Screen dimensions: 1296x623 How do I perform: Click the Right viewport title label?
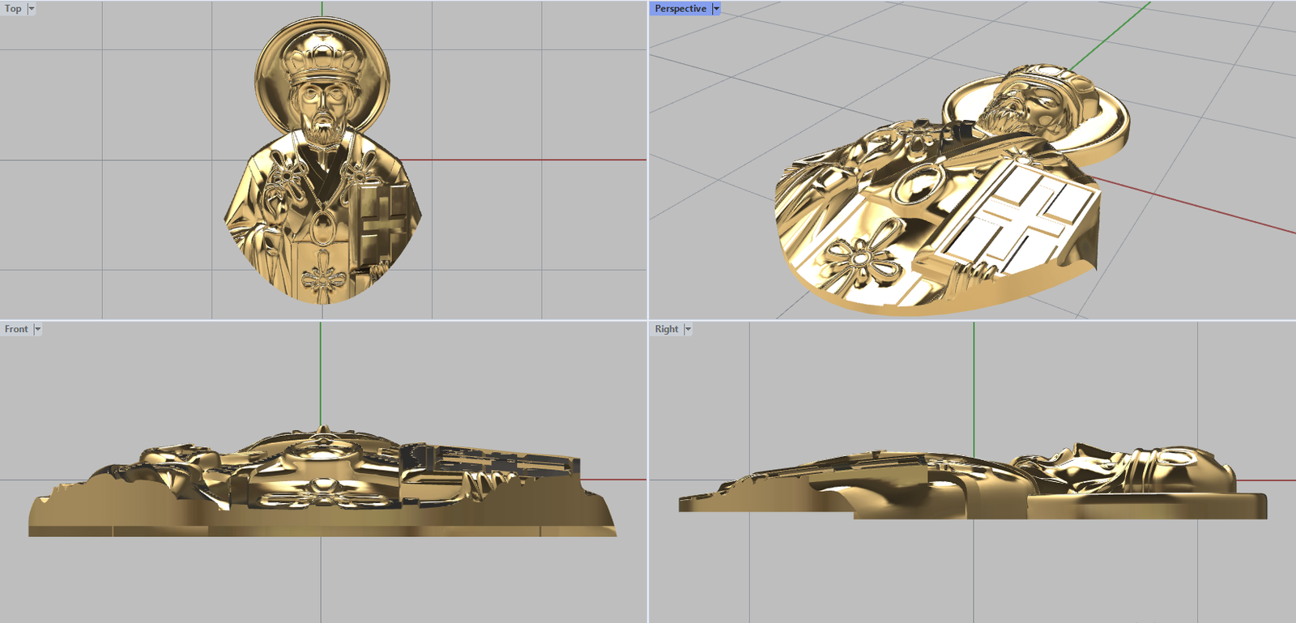click(667, 329)
